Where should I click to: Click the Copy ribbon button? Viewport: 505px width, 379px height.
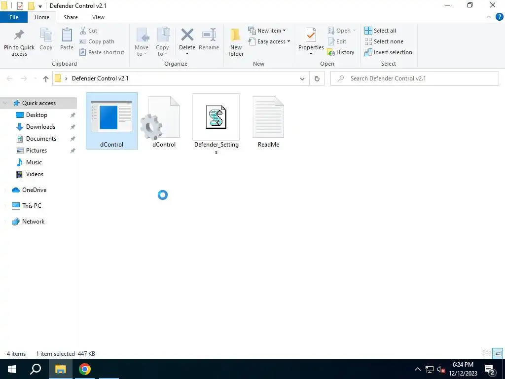point(46,39)
